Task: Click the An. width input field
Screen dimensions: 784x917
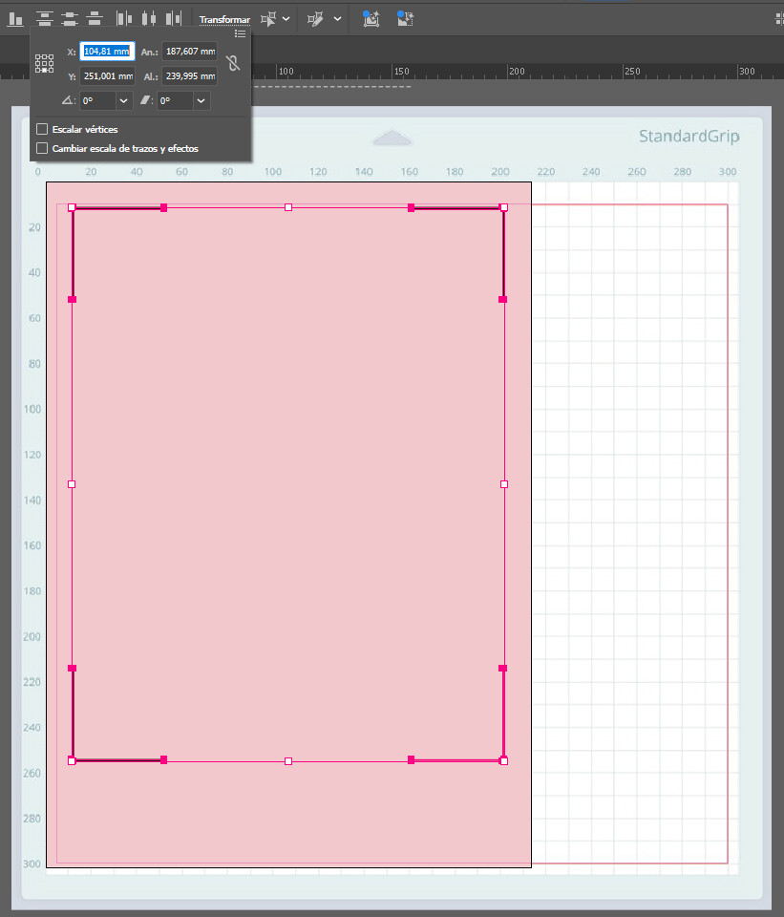Action: [x=189, y=52]
